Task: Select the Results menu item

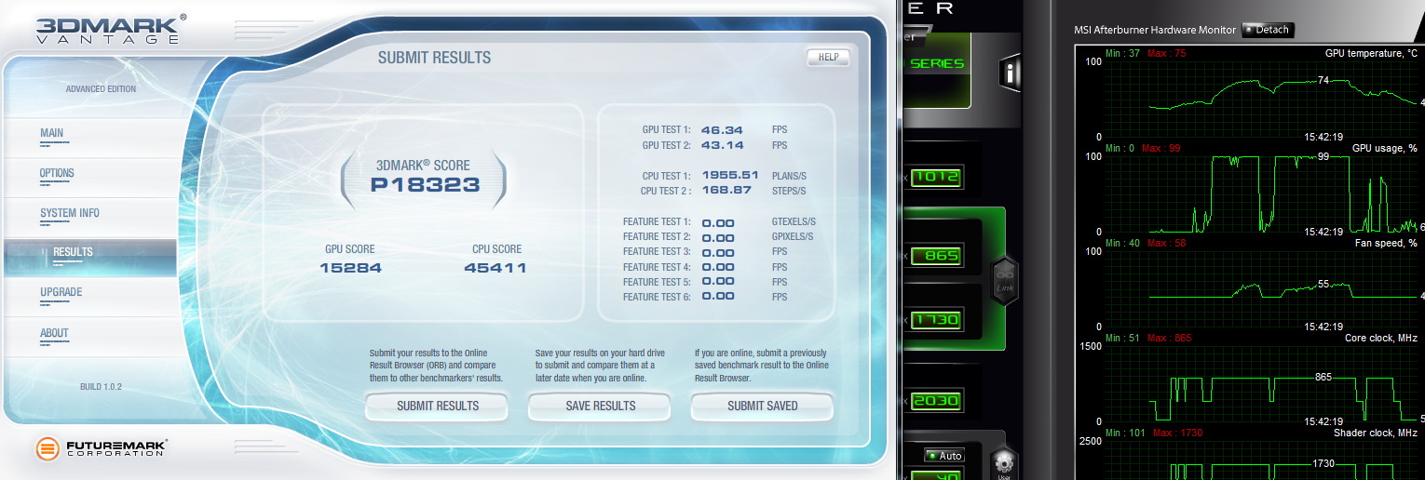Action: (x=73, y=252)
